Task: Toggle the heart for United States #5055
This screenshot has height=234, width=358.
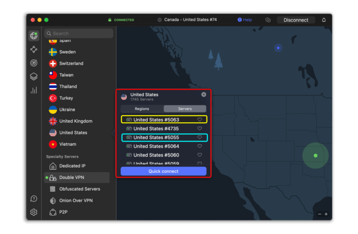Action: pos(200,138)
